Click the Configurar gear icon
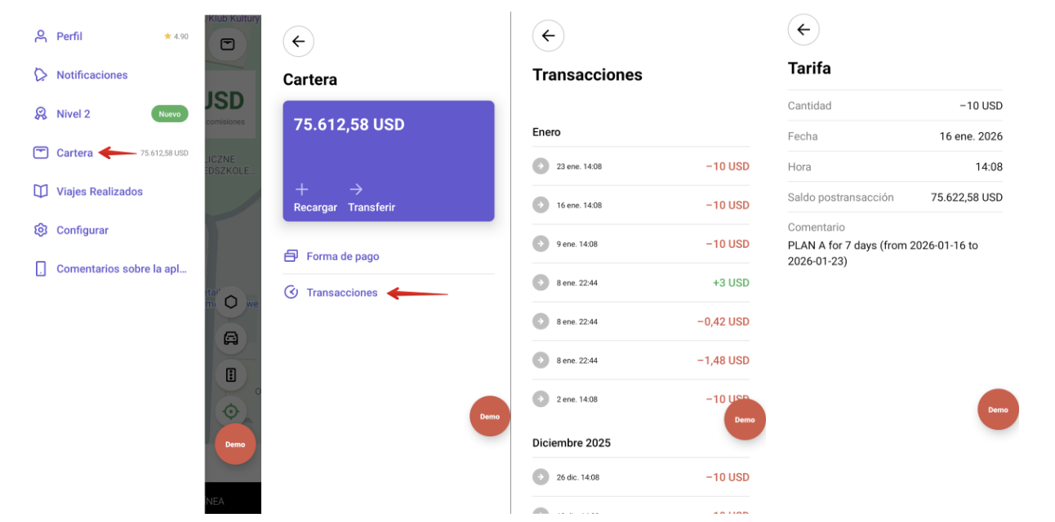Screen dimensions: 1055x522 pyautogui.click(x=41, y=231)
